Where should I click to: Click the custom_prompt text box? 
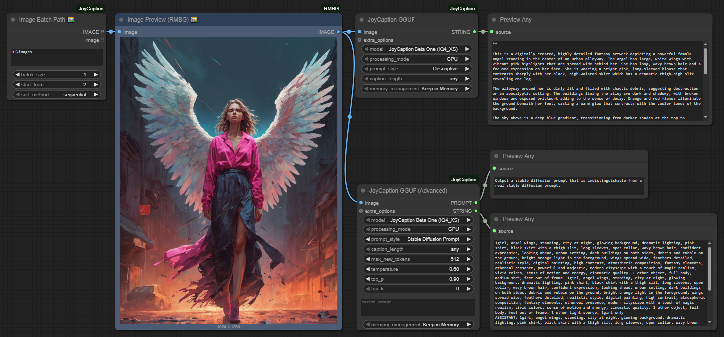pyautogui.click(x=417, y=307)
